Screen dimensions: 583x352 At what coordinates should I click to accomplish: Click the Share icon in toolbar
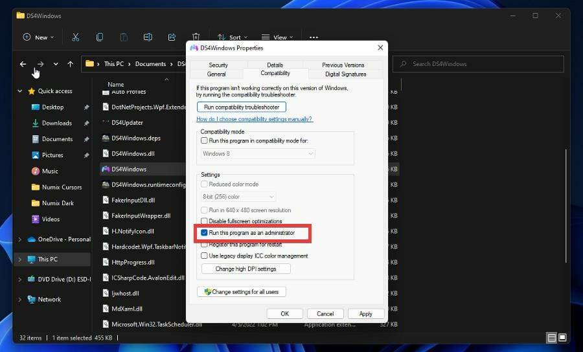172,37
